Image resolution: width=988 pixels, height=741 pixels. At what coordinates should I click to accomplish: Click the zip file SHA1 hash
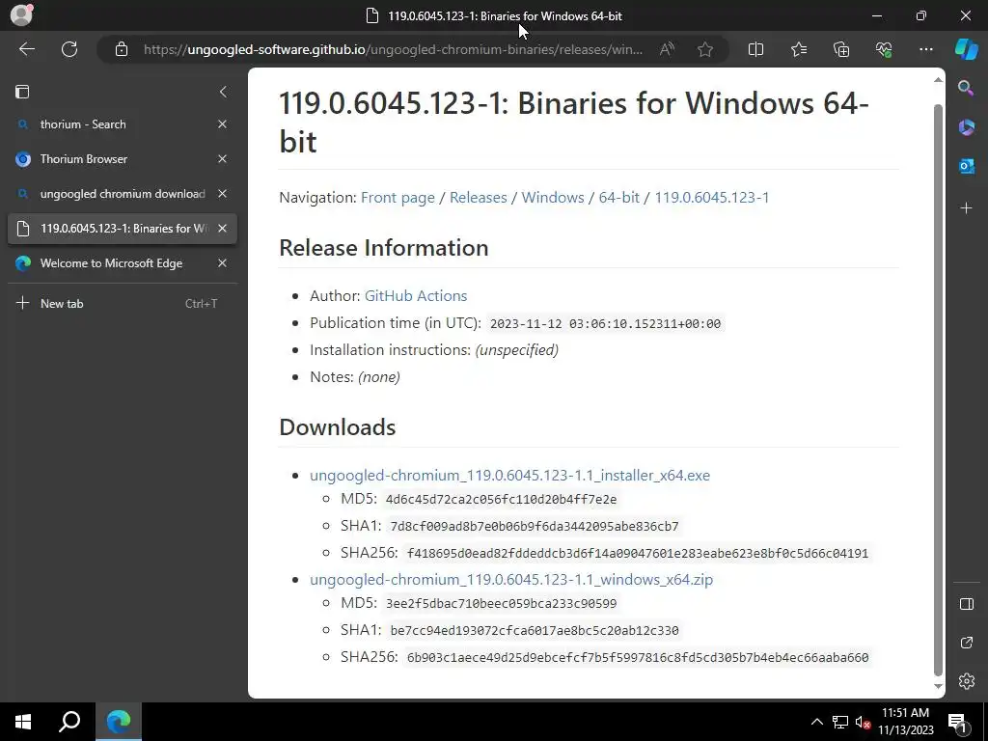coord(535,631)
